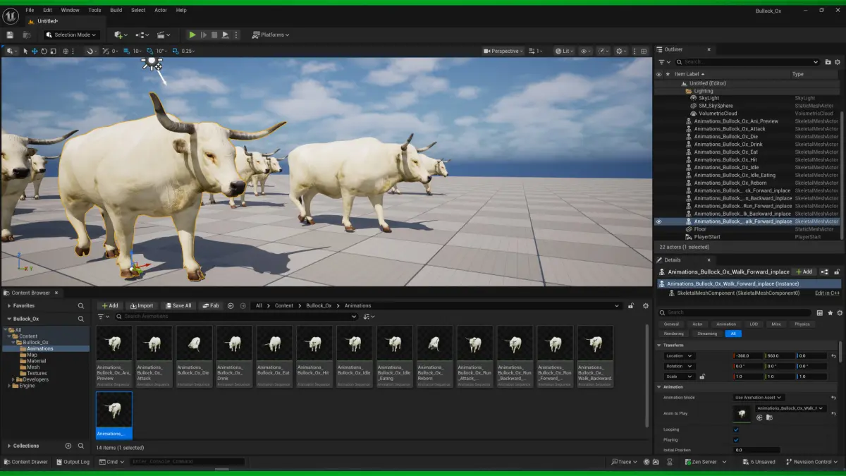Switch to the Physics filter tab
The height and width of the screenshot is (476, 846).
pos(802,324)
